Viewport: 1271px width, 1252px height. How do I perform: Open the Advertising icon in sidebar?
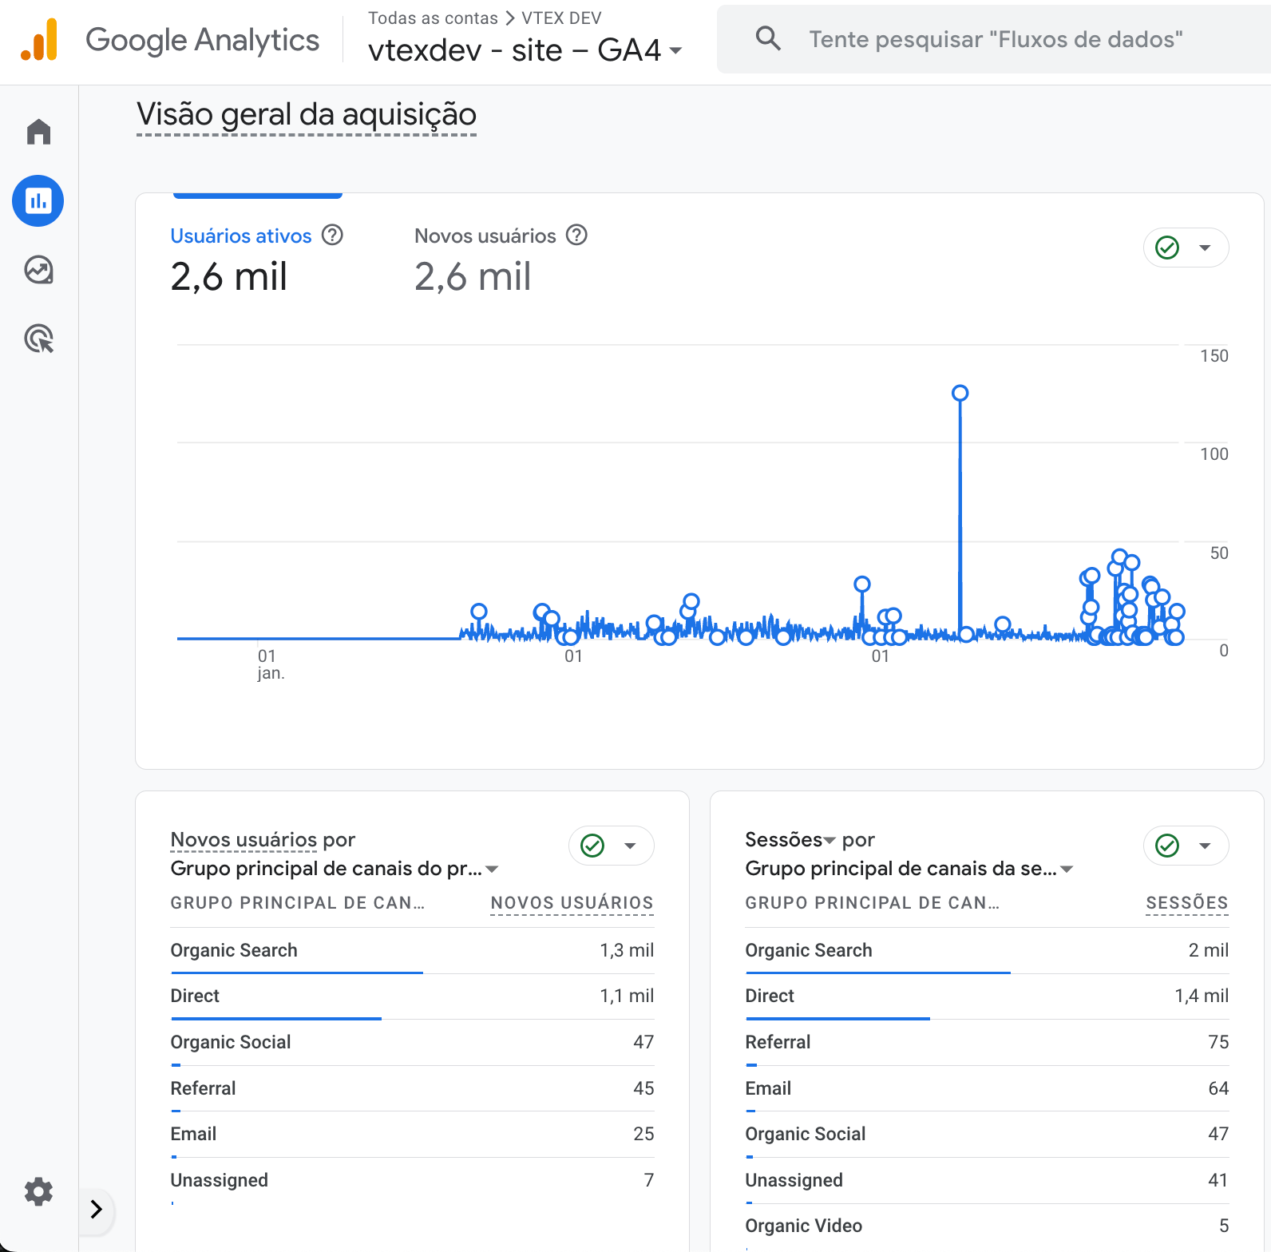38,339
